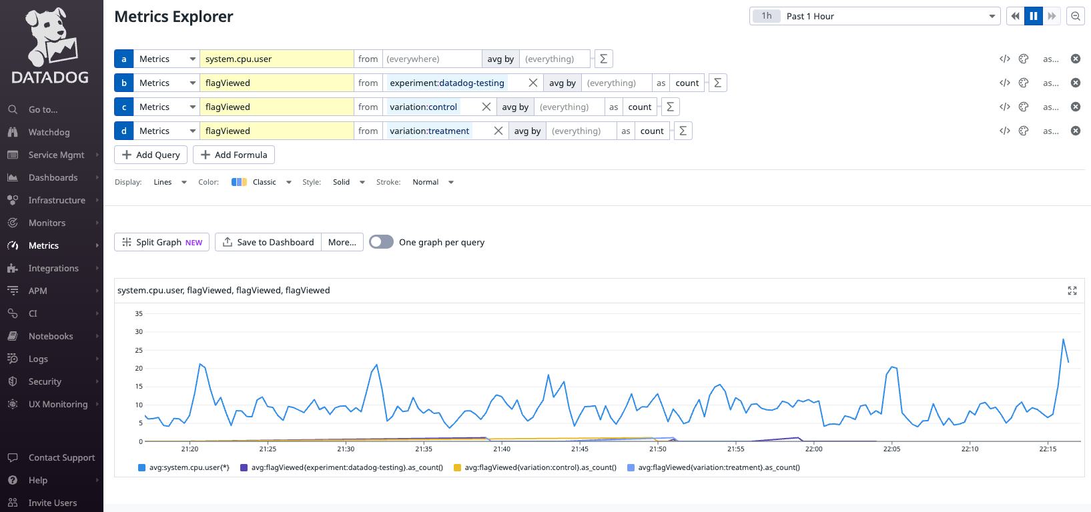Screen dimensions: 1091x512
Task: Expand graph to fullscreen
Action: tap(1072, 291)
